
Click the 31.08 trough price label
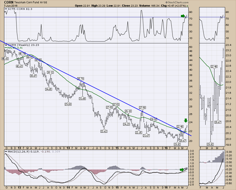coord(82,99)
